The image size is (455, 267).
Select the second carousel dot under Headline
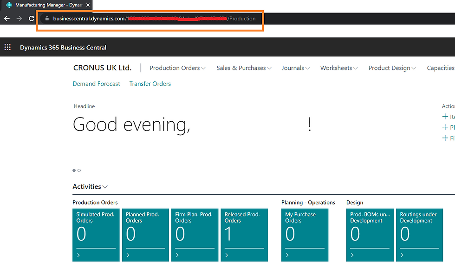coord(79,170)
